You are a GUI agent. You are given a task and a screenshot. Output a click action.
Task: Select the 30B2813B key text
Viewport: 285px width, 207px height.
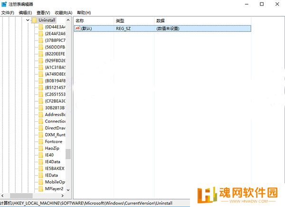(55, 108)
